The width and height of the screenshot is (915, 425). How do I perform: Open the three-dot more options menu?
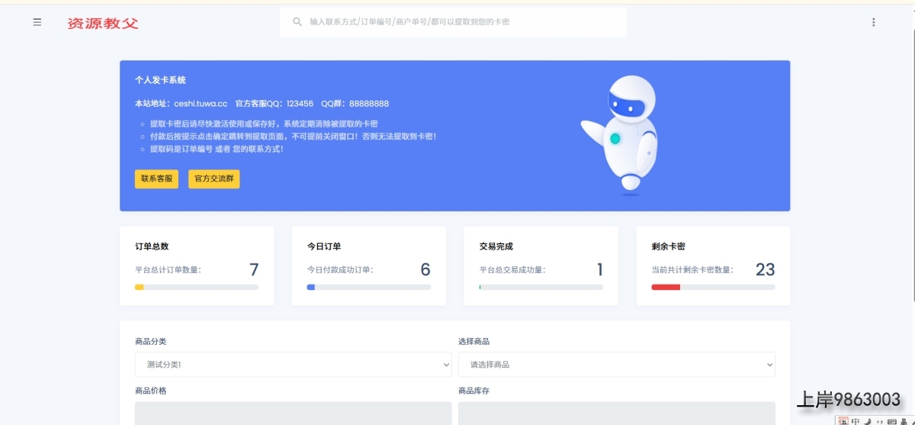(873, 22)
